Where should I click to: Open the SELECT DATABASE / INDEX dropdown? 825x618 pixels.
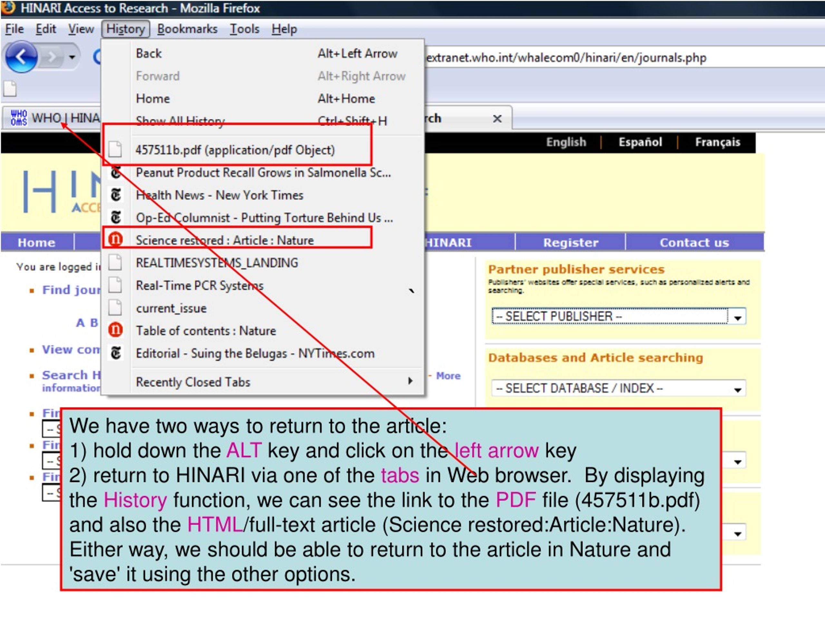click(x=619, y=388)
